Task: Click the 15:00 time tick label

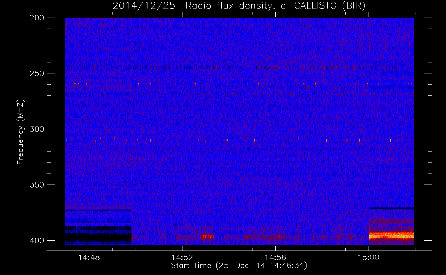Action: point(369,258)
